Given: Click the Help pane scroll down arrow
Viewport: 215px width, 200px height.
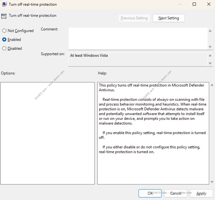Looking at the screenshot, I should coord(212,182).
